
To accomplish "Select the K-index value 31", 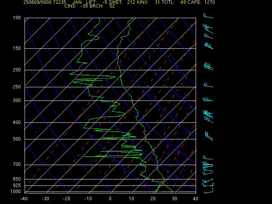I will click(157, 2).
